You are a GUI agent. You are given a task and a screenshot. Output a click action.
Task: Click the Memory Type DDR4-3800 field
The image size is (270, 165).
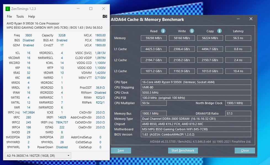[x=196, y=119]
